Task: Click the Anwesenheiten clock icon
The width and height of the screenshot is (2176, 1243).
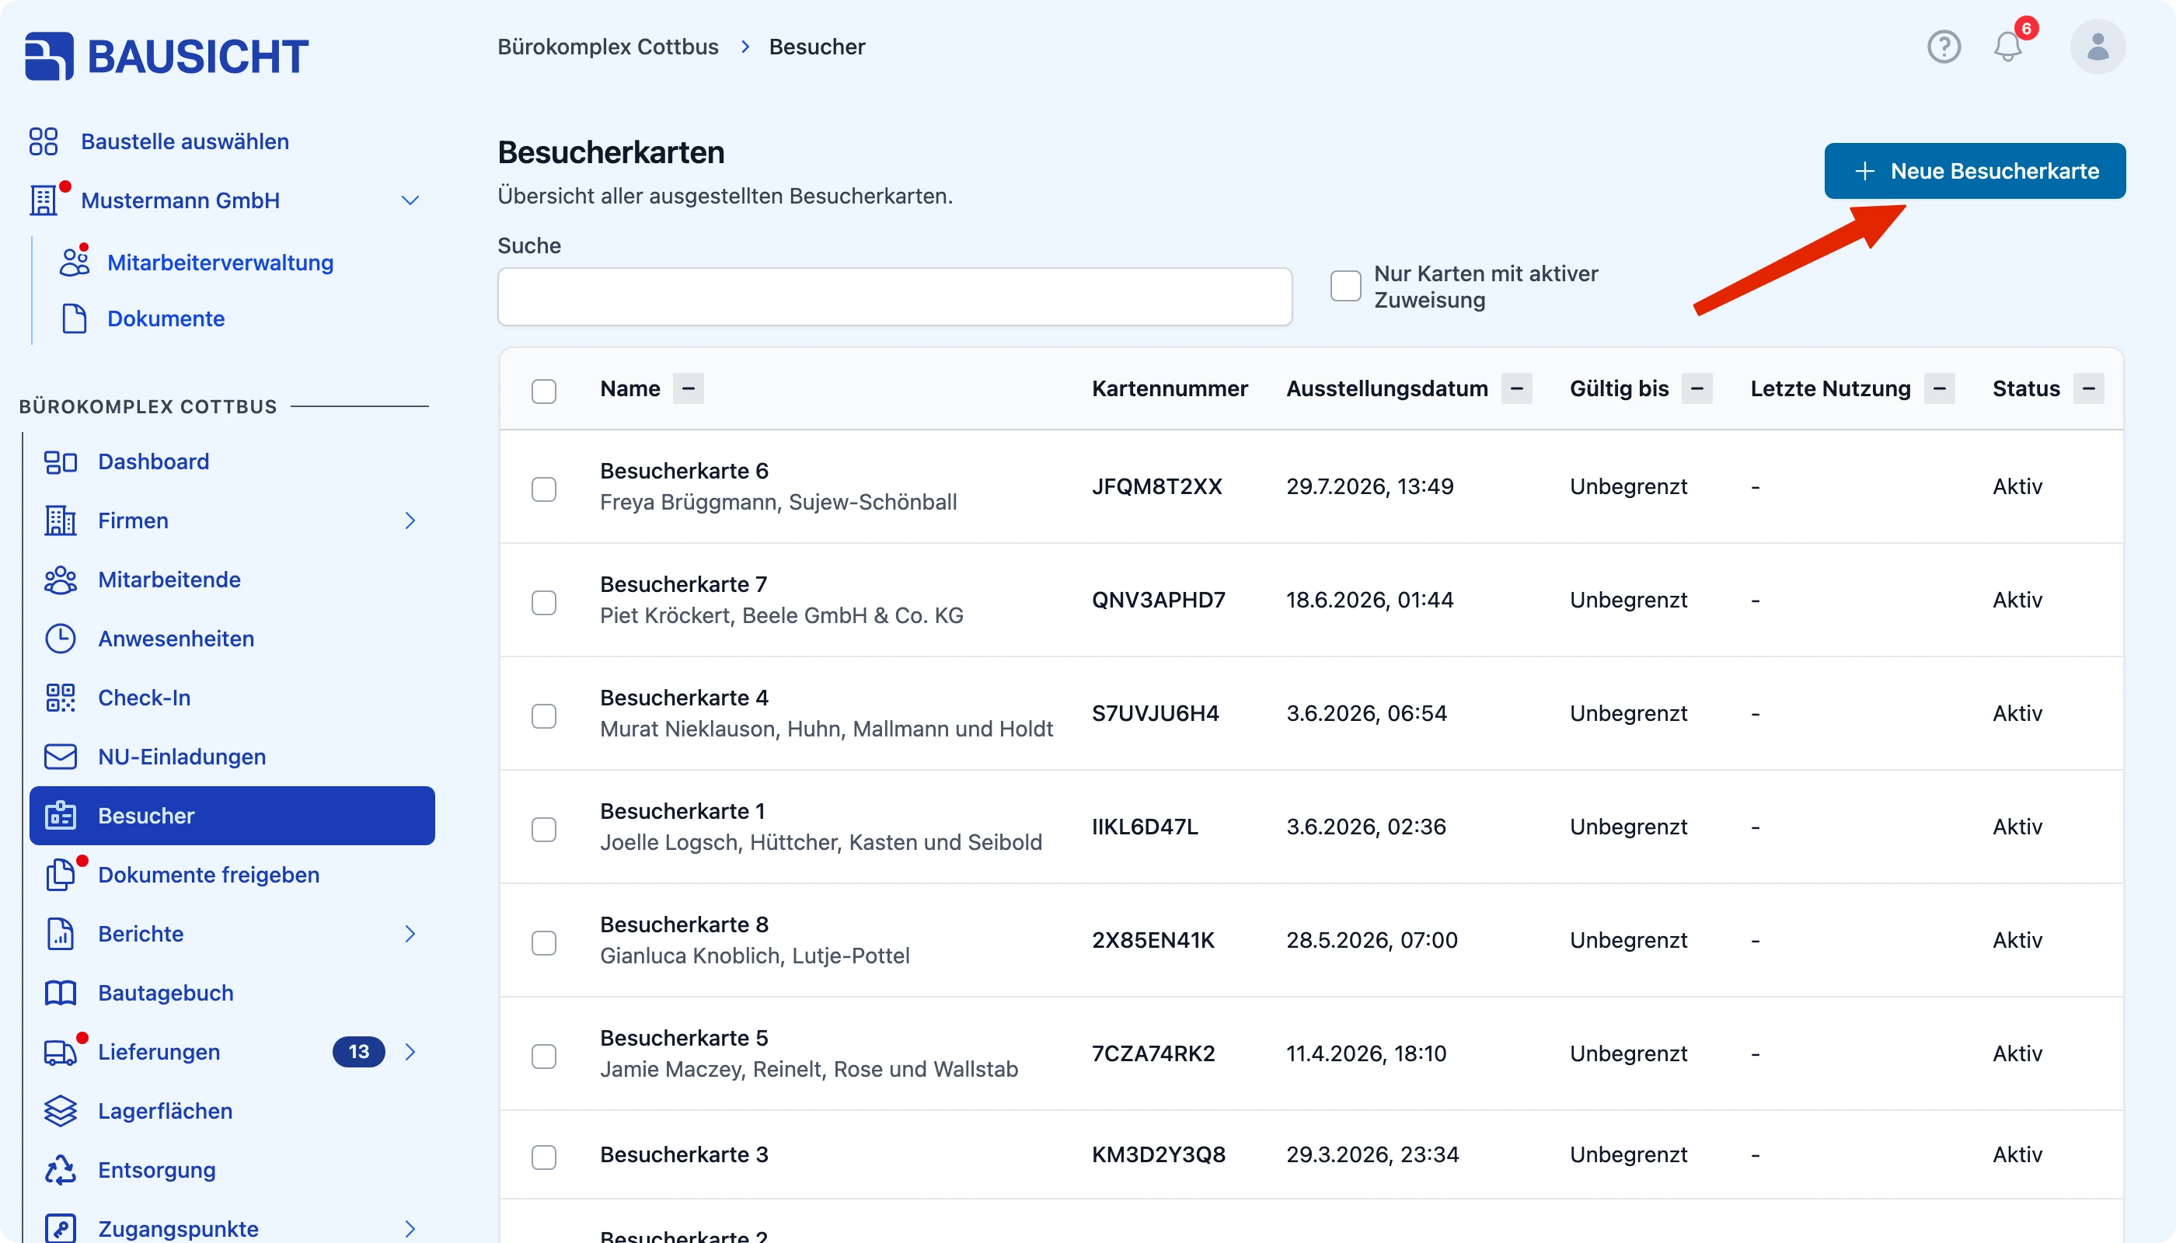Action: click(x=61, y=639)
